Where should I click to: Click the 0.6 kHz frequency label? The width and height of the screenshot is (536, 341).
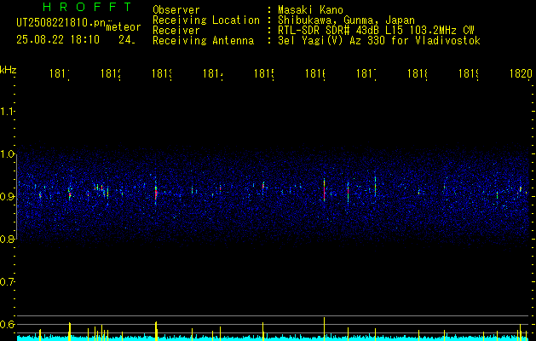(x=7, y=324)
